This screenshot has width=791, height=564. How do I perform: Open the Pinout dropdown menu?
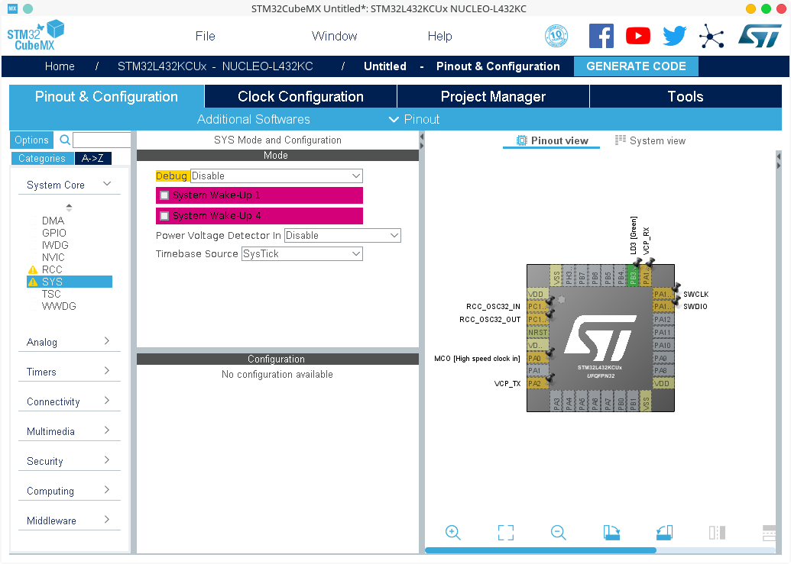pos(414,119)
